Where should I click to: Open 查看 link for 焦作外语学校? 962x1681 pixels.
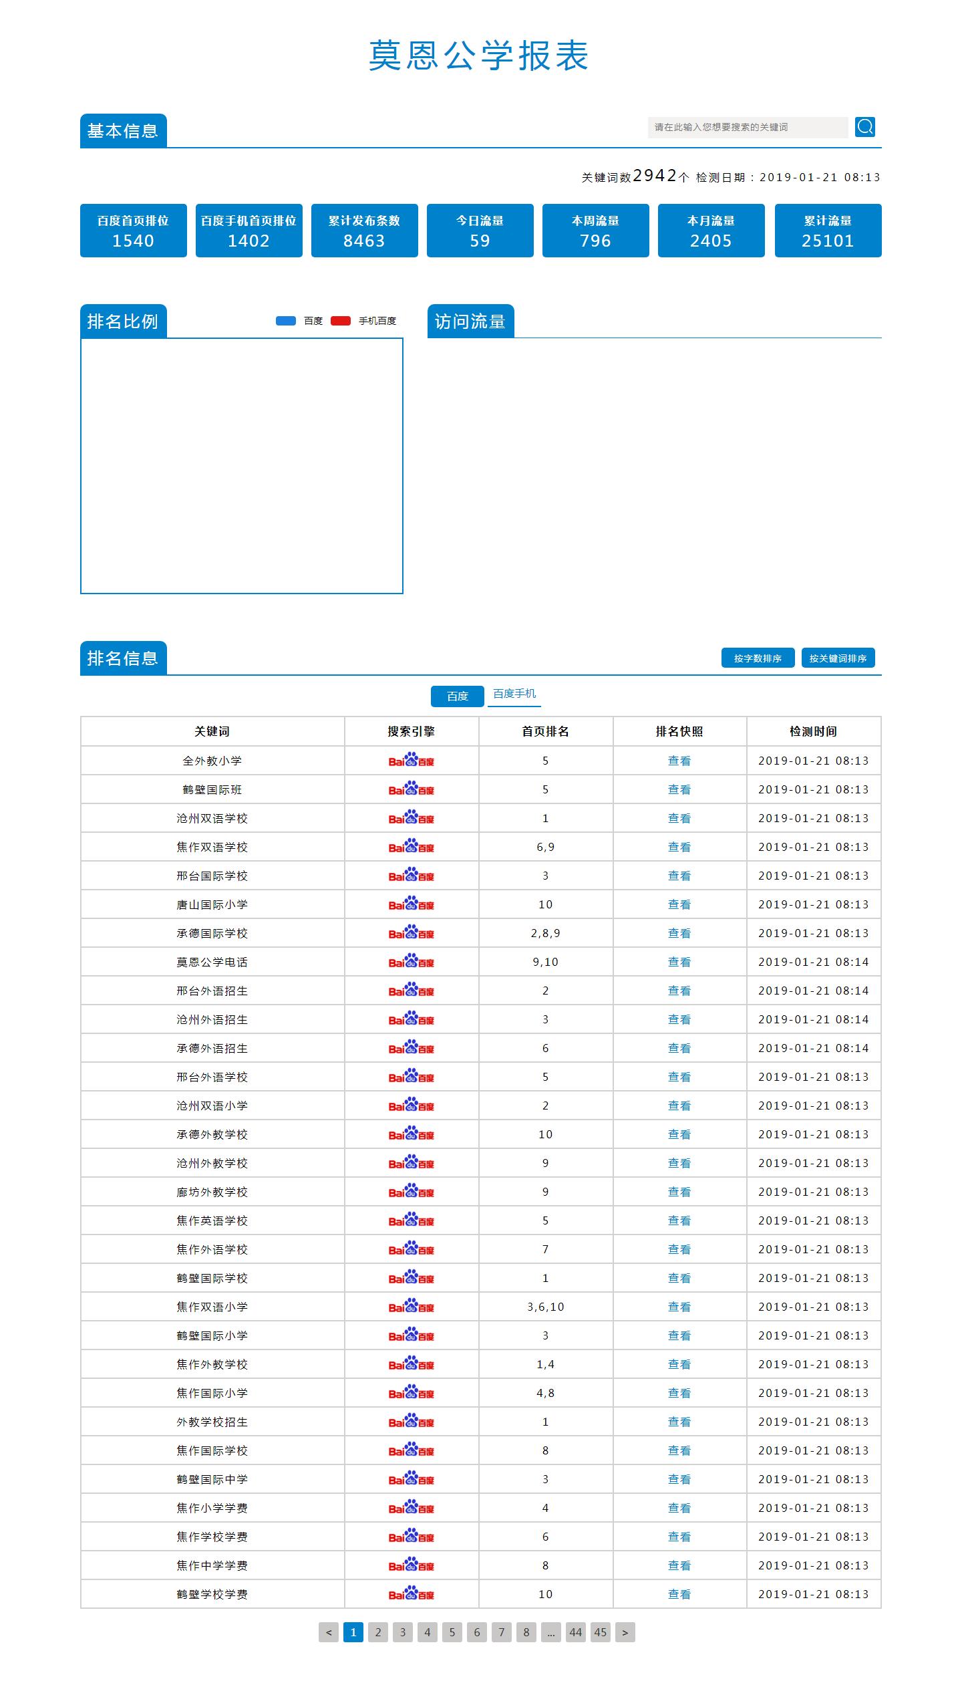point(679,1249)
